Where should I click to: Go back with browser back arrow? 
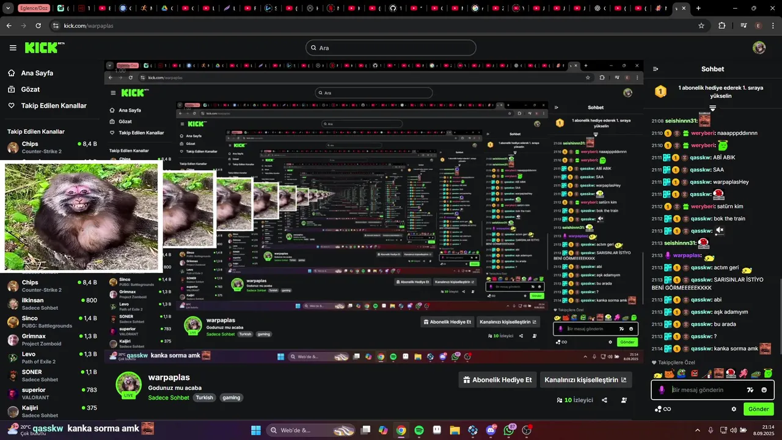9,26
